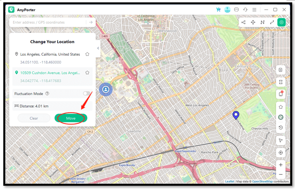Click the CA 2 route shield label
The image size is (295, 190).
point(90,132)
